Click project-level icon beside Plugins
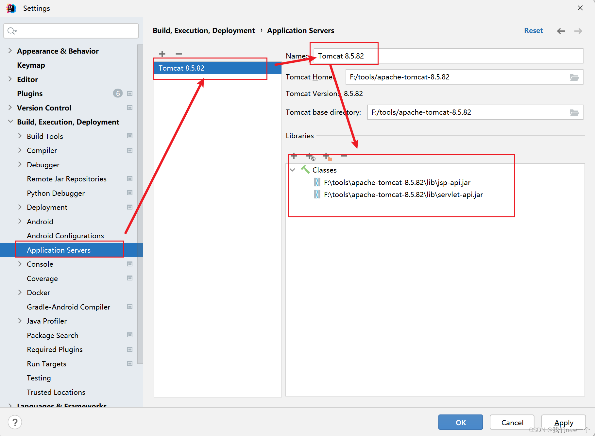The width and height of the screenshot is (595, 436). click(130, 93)
